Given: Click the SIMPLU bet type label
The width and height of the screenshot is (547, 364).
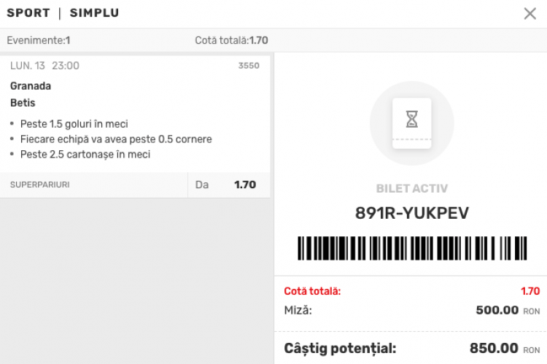Looking at the screenshot, I should coord(94,14).
